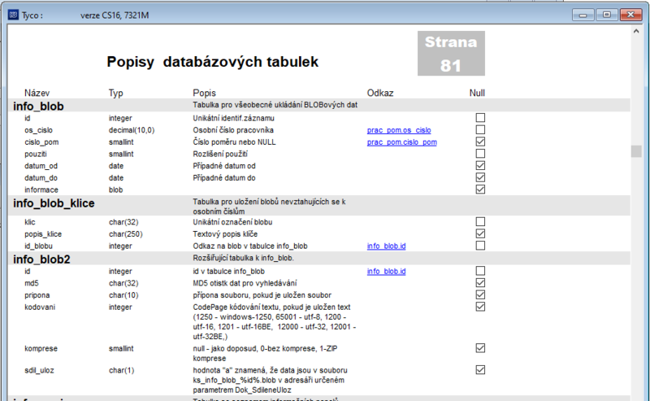This screenshot has height=401, width=650.
Task: Click the blob type of informace
Action: pyautogui.click(x=115, y=190)
